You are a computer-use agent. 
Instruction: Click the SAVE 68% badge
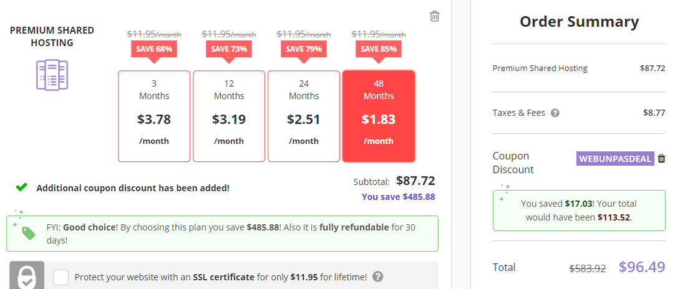tap(154, 49)
